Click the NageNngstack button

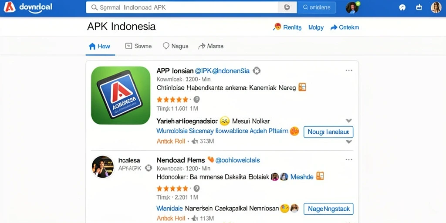[328, 209]
